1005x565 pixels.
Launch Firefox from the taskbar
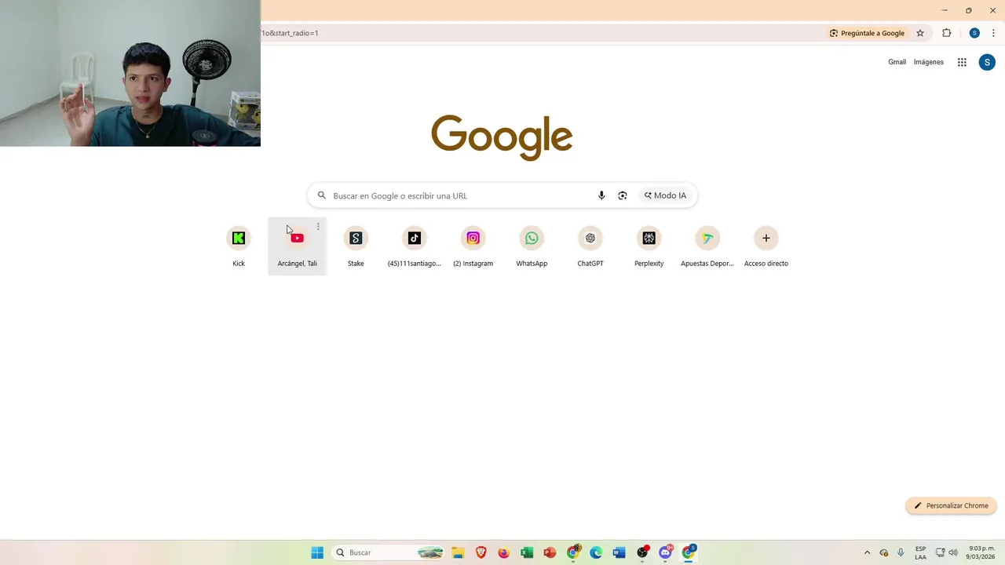(x=504, y=552)
